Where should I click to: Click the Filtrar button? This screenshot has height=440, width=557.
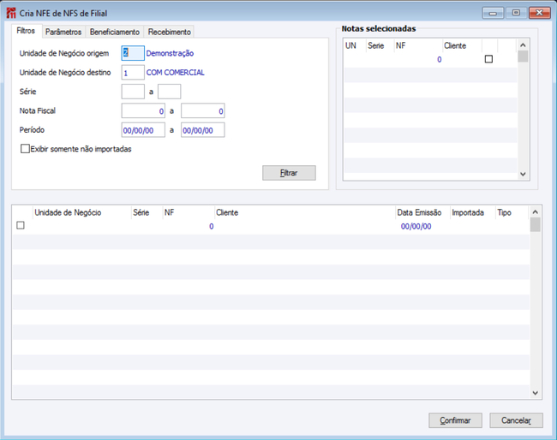pyautogui.click(x=289, y=173)
